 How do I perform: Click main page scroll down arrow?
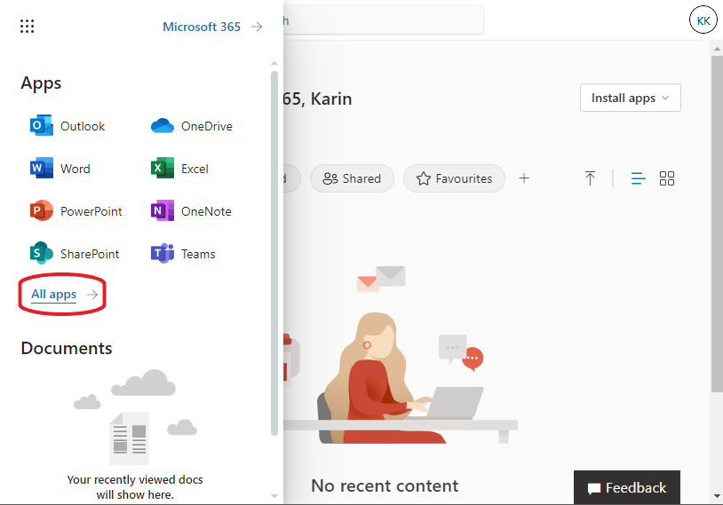pyautogui.click(x=717, y=496)
